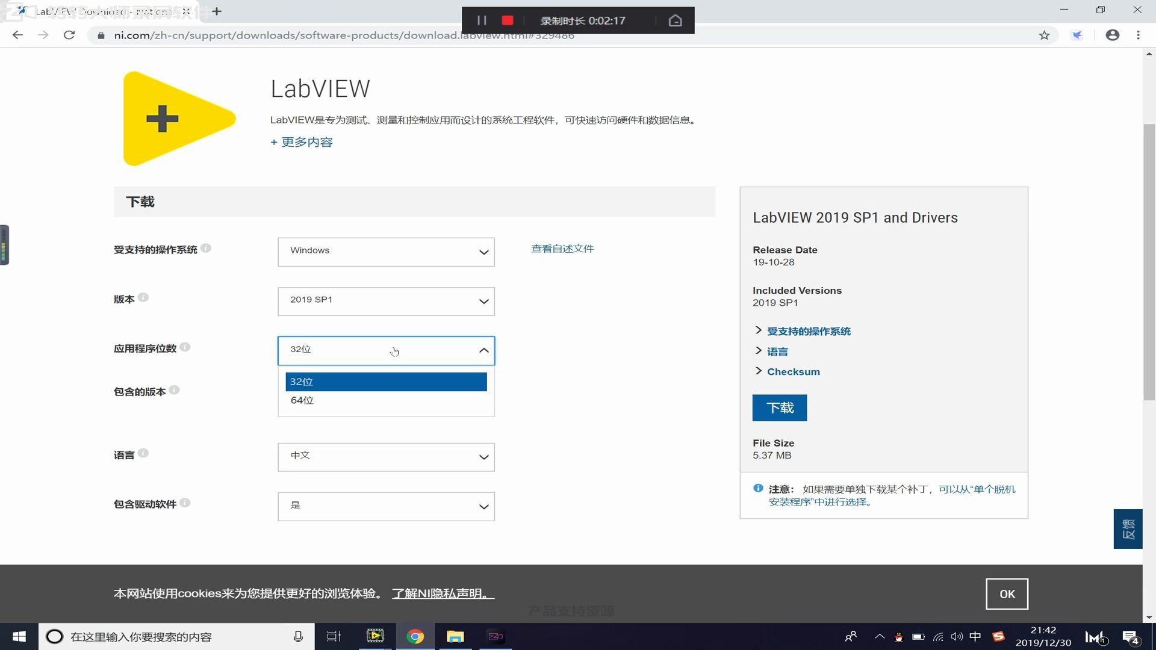The width and height of the screenshot is (1156, 650).
Task: Stop the recording with red square
Action: 508,20
